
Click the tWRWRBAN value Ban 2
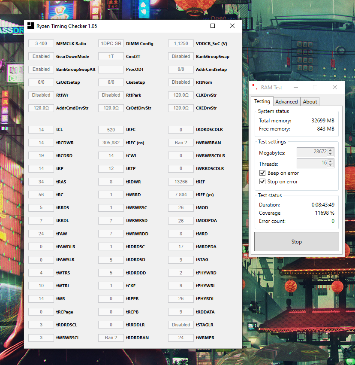click(x=181, y=143)
